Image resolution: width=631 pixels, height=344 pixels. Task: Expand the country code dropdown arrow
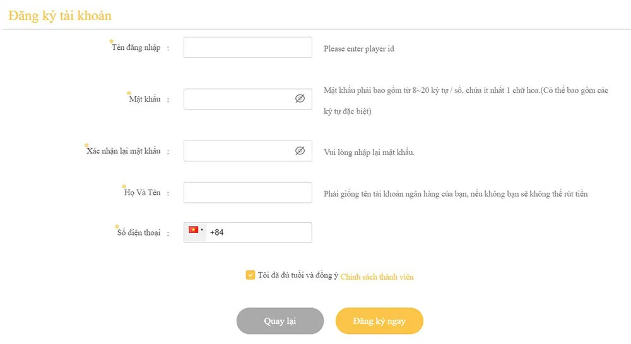click(202, 230)
